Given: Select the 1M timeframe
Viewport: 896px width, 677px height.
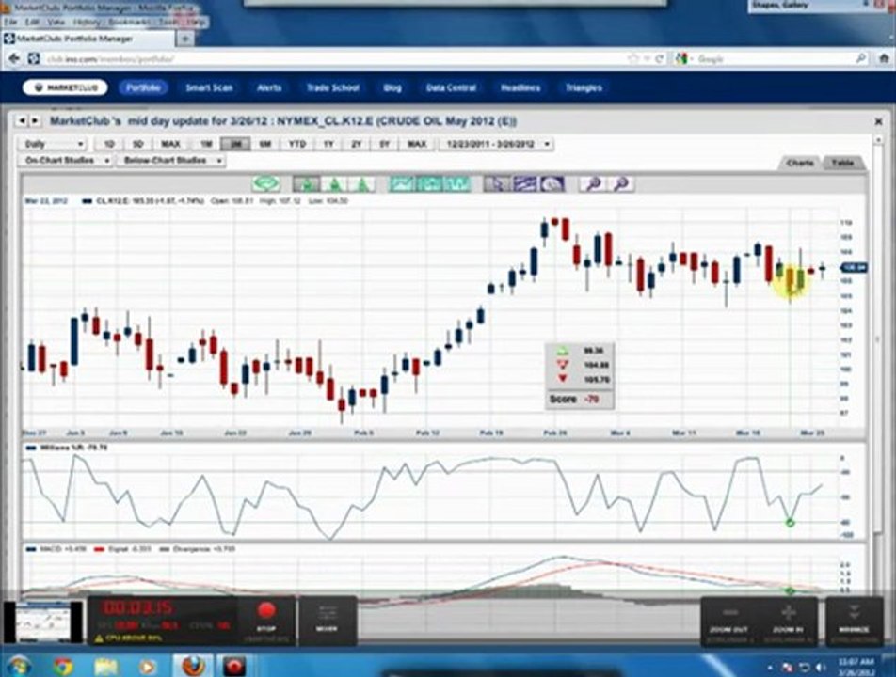Looking at the screenshot, I should pyautogui.click(x=206, y=144).
